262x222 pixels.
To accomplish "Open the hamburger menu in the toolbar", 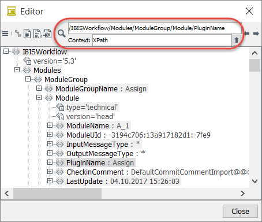I will [5, 34].
